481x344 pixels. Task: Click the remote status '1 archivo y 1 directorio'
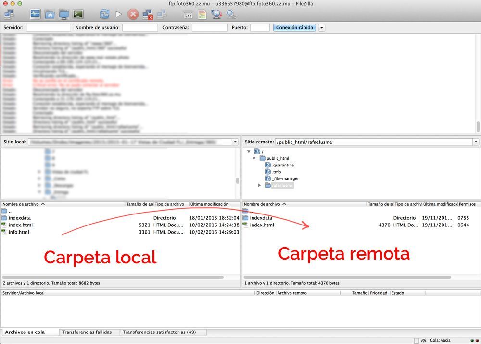tap(292, 283)
